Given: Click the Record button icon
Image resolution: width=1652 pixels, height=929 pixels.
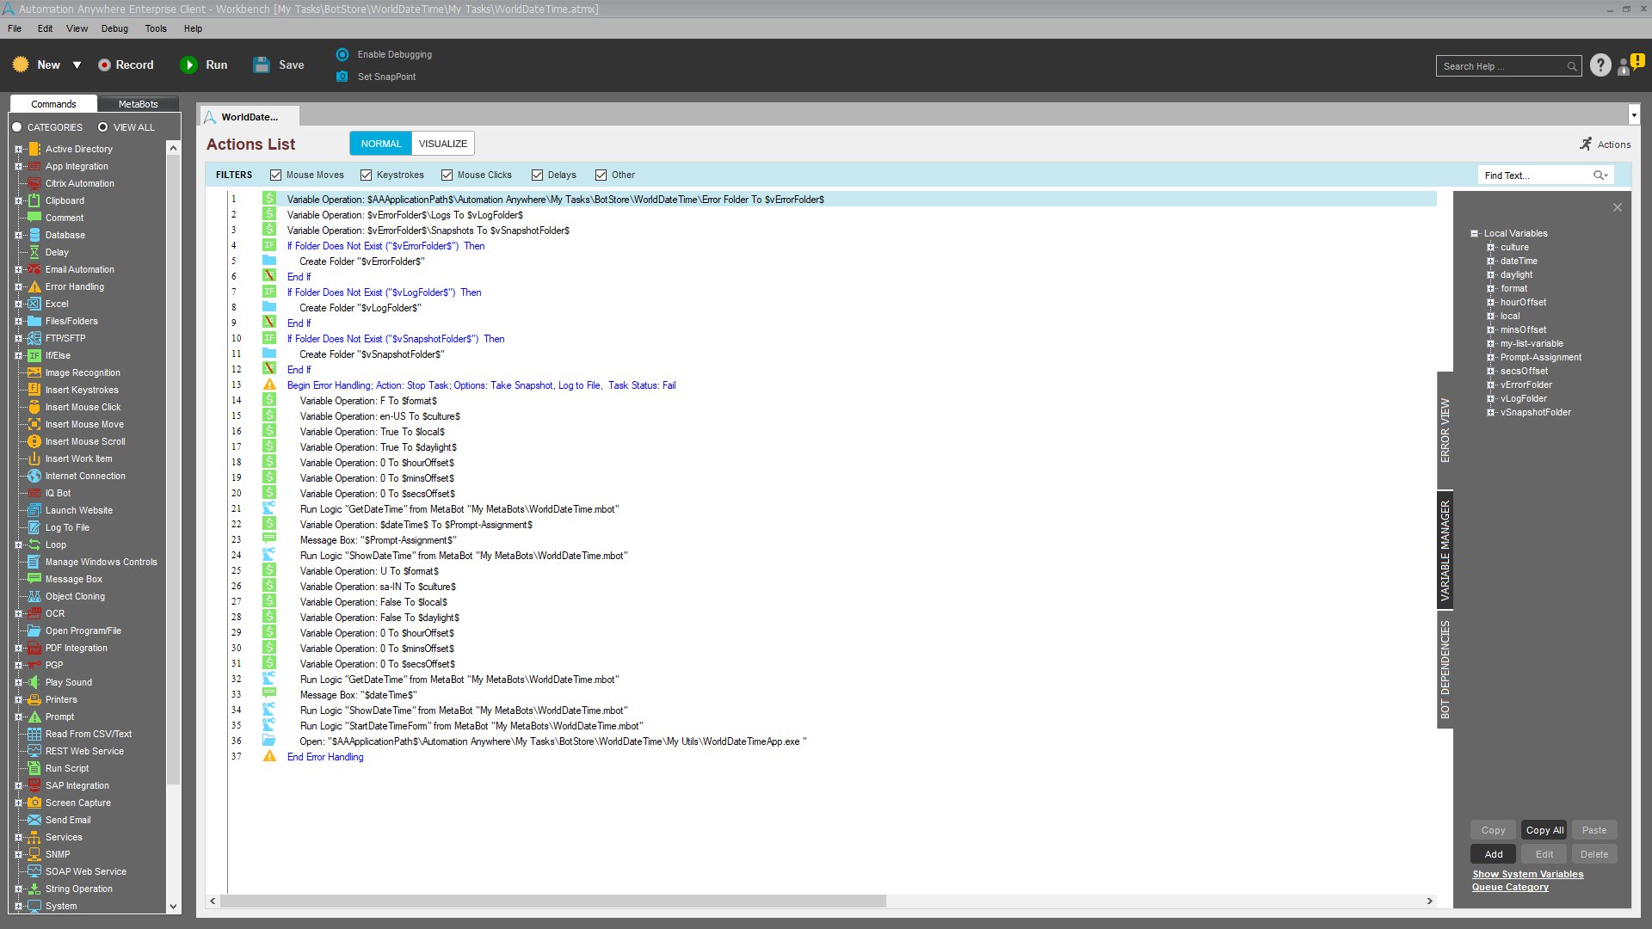Looking at the screenshot, I should click(x=104, y=65).
